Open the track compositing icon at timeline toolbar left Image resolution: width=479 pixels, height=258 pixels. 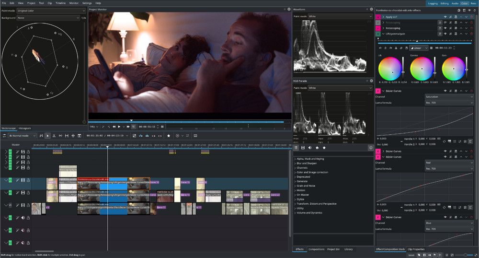tap(5, 136)
